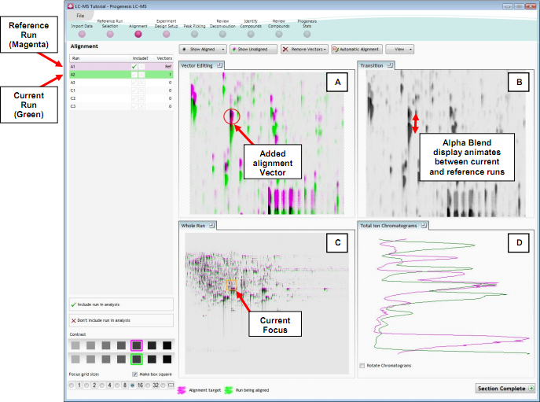Click include checkmark for run A3
540x402 pixels.
(134, 83)
